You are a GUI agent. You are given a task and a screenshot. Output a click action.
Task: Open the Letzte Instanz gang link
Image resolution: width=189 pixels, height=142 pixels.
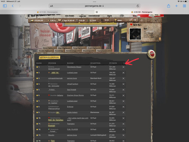click(x=72, y=112)
